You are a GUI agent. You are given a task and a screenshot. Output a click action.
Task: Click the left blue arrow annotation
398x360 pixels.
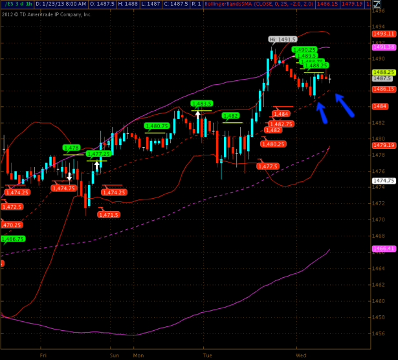[x=321, y=113]
